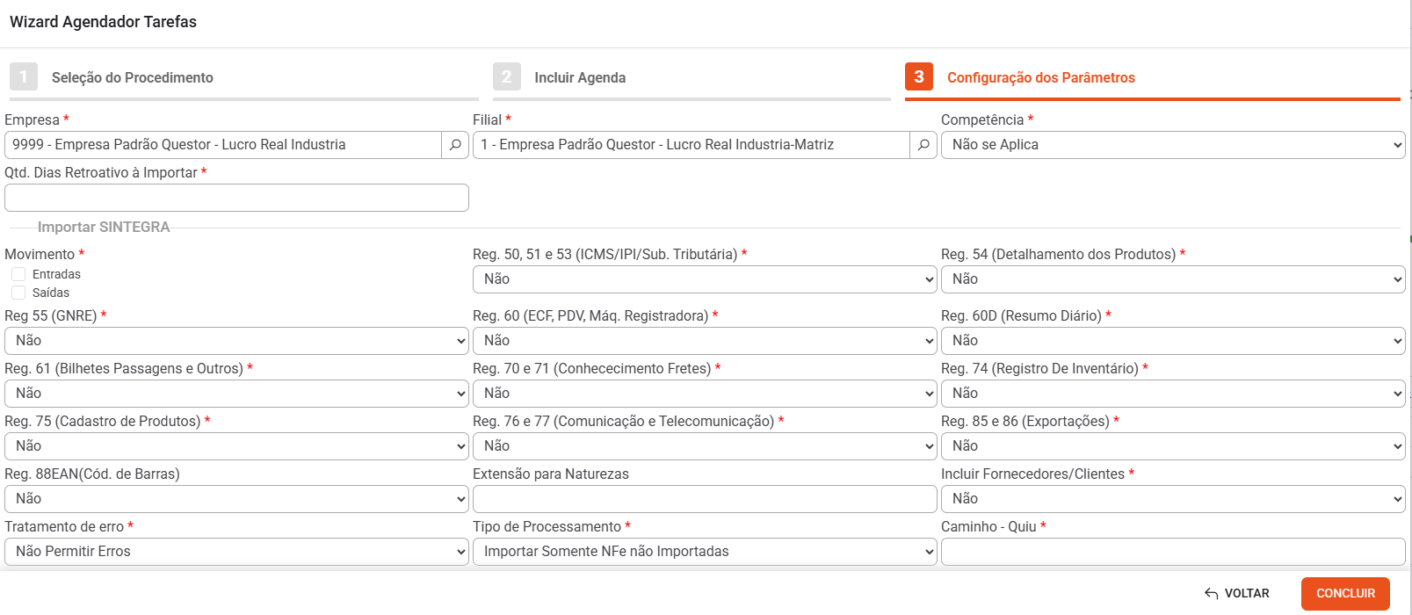Open Reg 55 (GNRE) dropdown
The height and width of the screenshot is (615, 1412).
[236, 341]
